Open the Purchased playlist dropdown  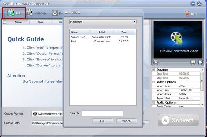(103, 22)
